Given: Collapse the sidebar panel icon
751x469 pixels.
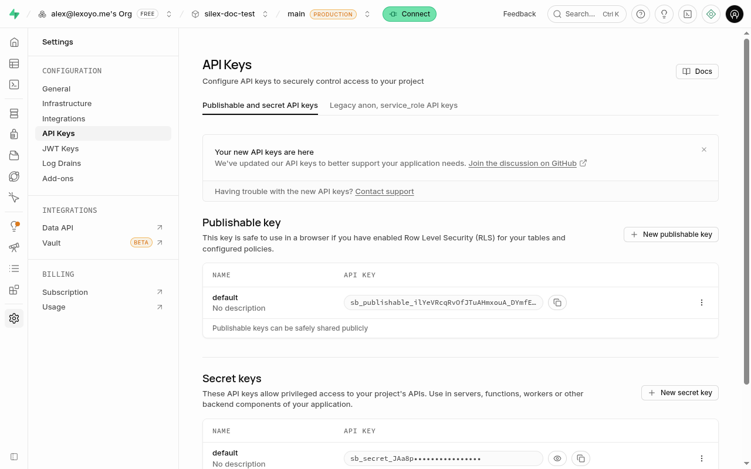Looking at the screenshot, I should click(x=14, y=457).
